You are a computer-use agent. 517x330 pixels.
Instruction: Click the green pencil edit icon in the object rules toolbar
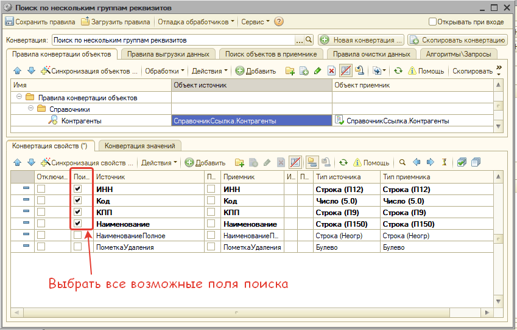pyautogui.click(x=317, y=70)
